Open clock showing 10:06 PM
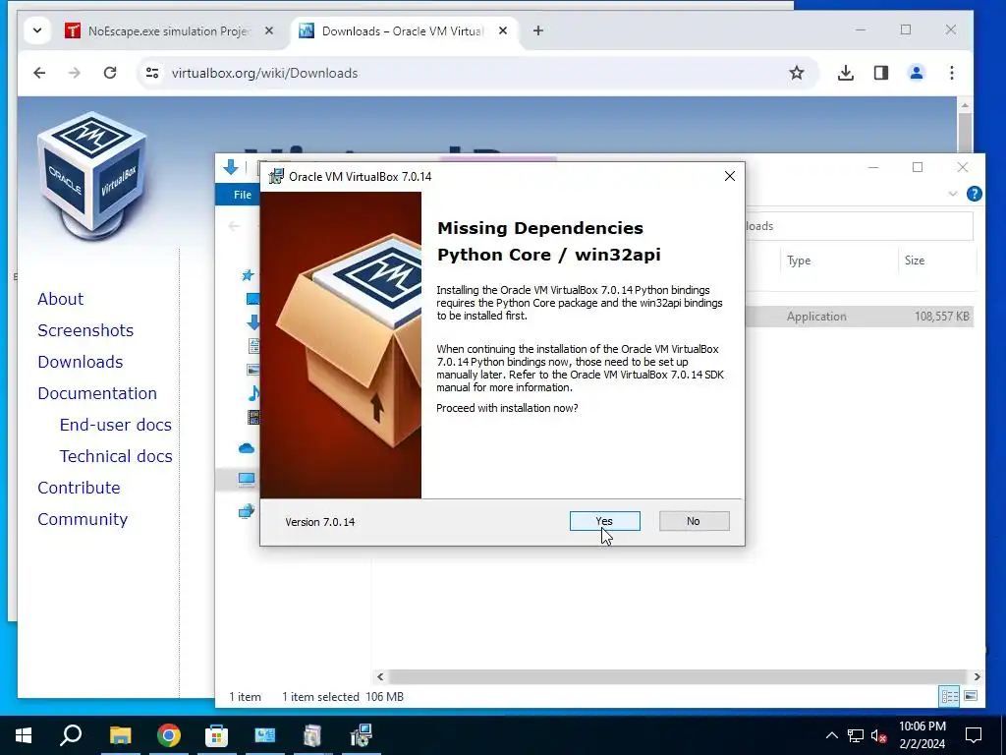 922,735
